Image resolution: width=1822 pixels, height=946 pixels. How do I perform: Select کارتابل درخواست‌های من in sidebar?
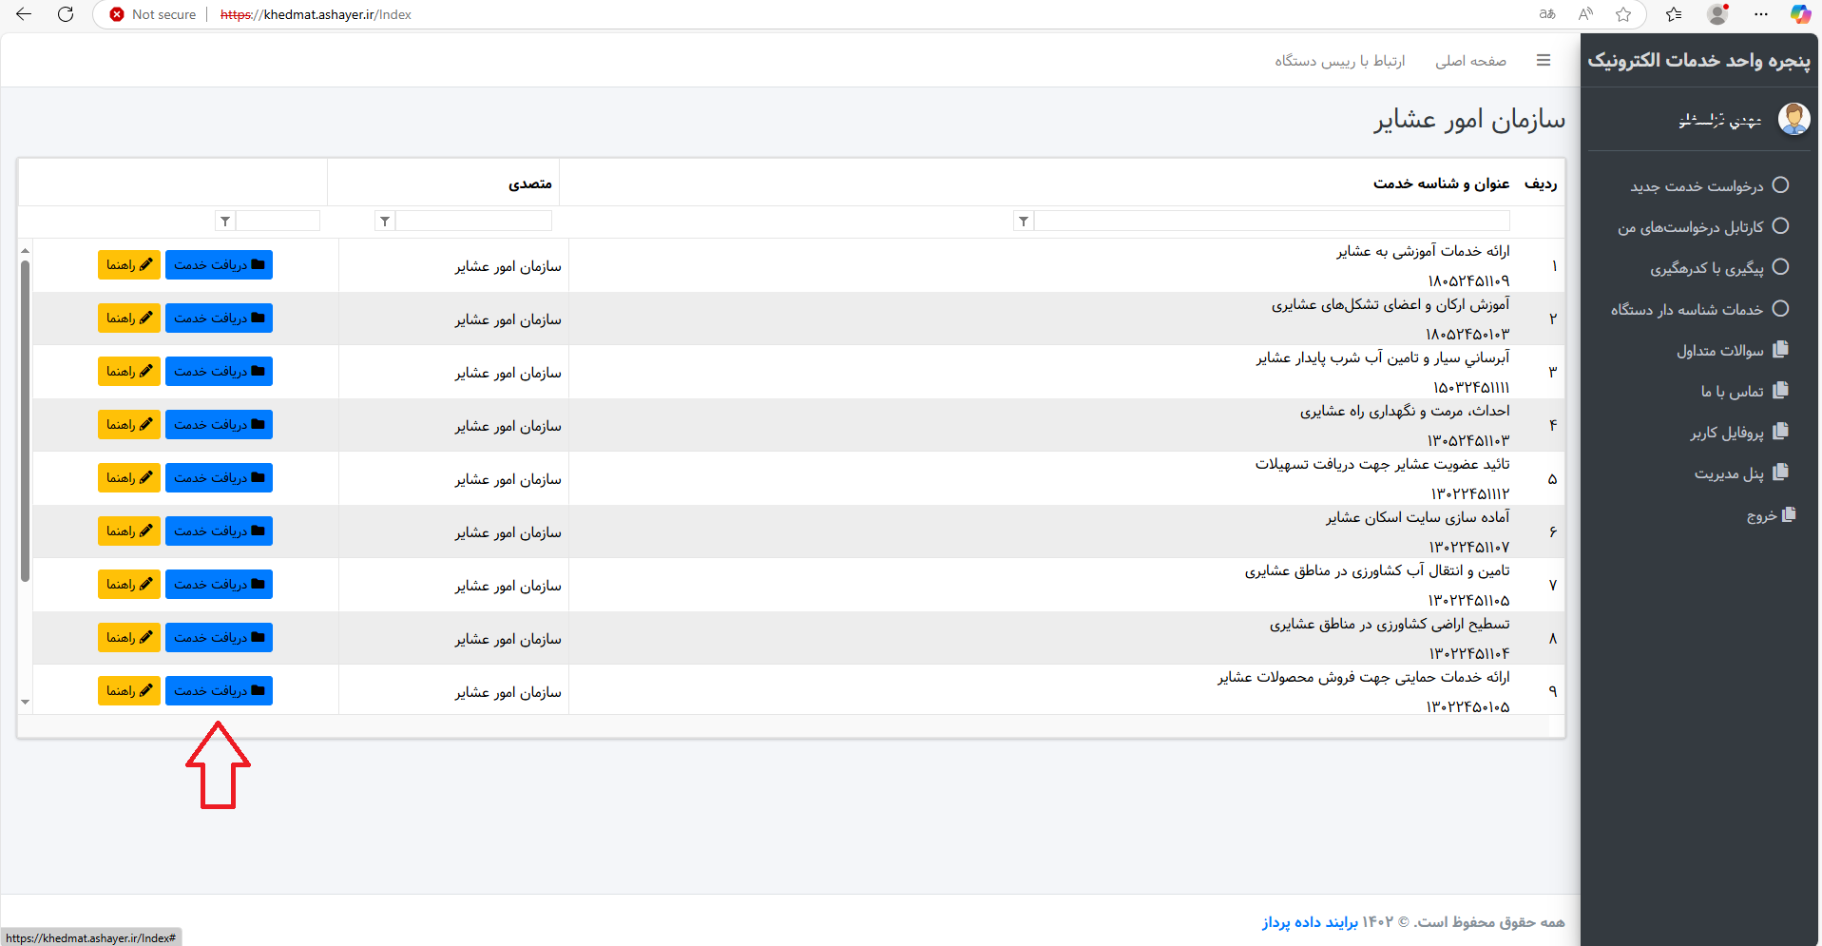(1691, 226)
